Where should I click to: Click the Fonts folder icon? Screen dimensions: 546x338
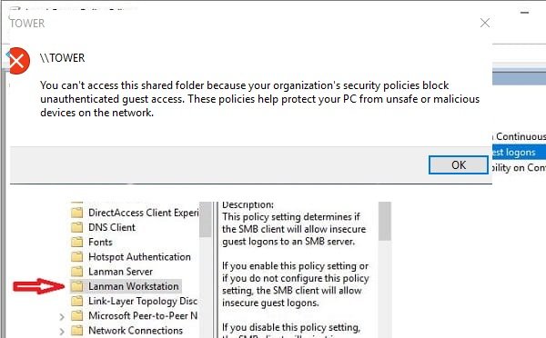click(x=77, y=242)
